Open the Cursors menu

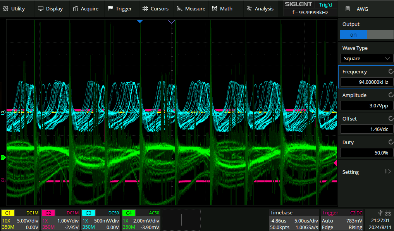point(155,8)
